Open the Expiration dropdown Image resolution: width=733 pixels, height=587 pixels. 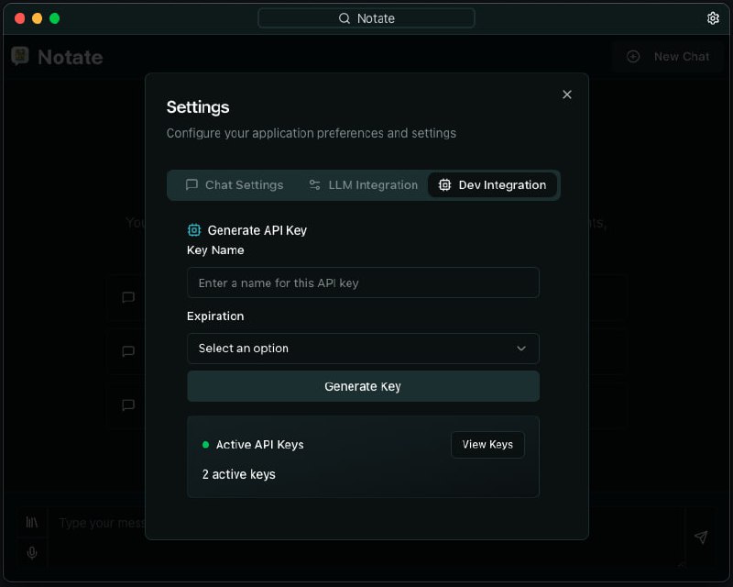click(x=363, y=349)
